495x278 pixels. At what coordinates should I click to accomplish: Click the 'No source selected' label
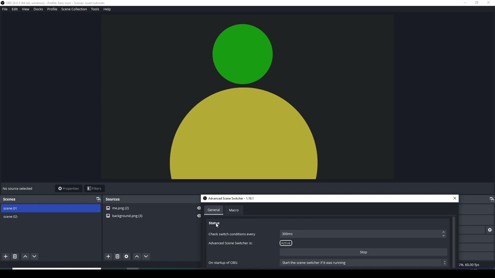17,188
